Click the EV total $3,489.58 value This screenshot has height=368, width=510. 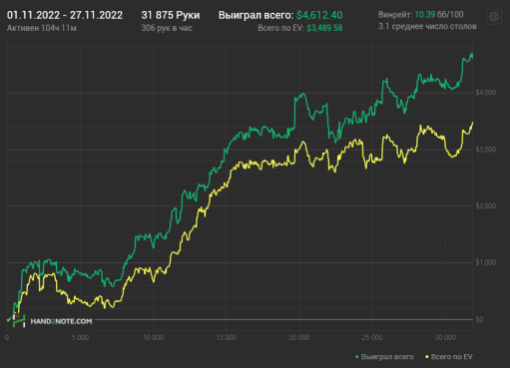tap(324, 28)
